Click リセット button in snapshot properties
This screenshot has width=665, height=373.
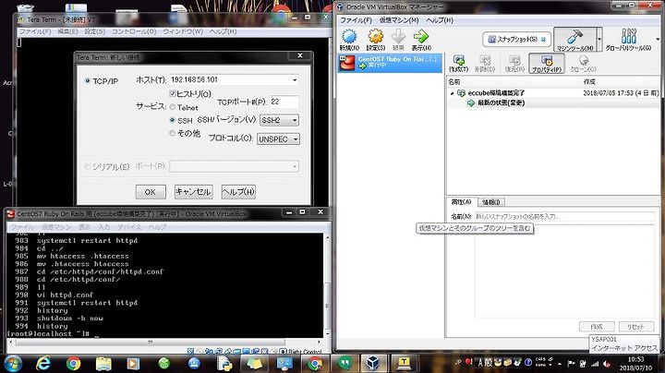[635, 327]
